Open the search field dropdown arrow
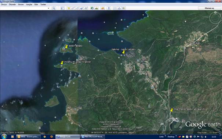 click(48, 8)
